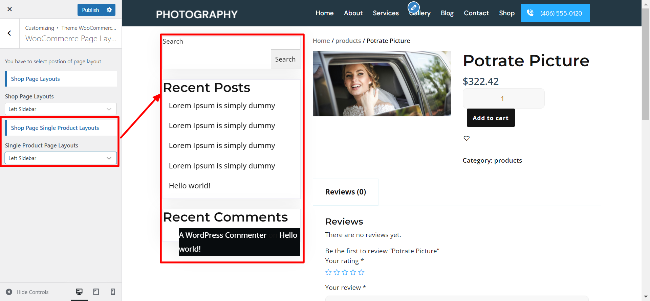Hide the Customizer controls

[x=27, y=292]
